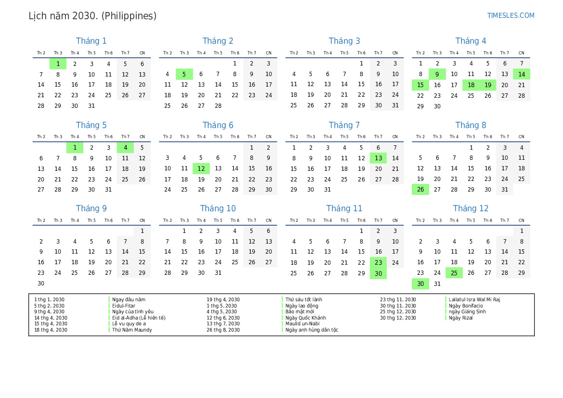Select the Tháng 4 month title
This screenshot has height=398, width=563.
click(471, 41)
